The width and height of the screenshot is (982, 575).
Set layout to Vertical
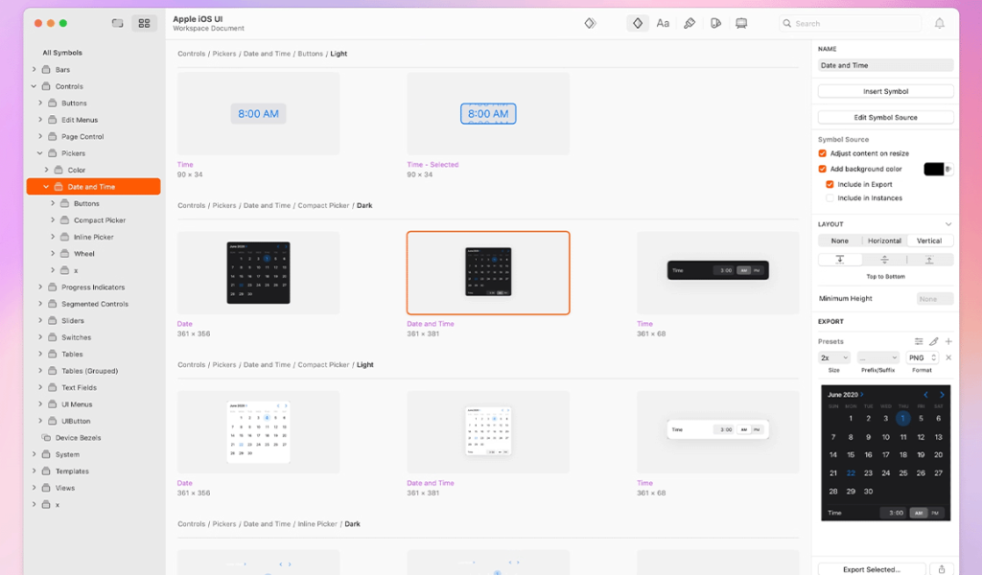(929, 241)
